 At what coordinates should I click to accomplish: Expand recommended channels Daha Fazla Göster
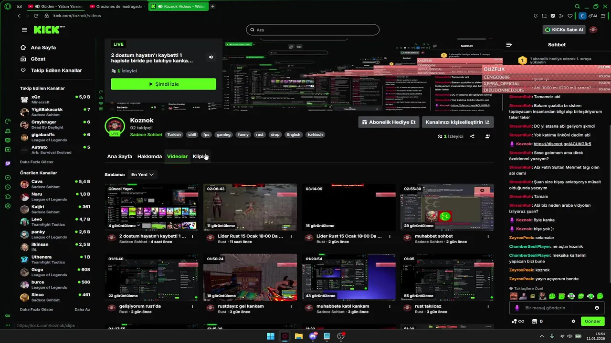tap(37, 310)
